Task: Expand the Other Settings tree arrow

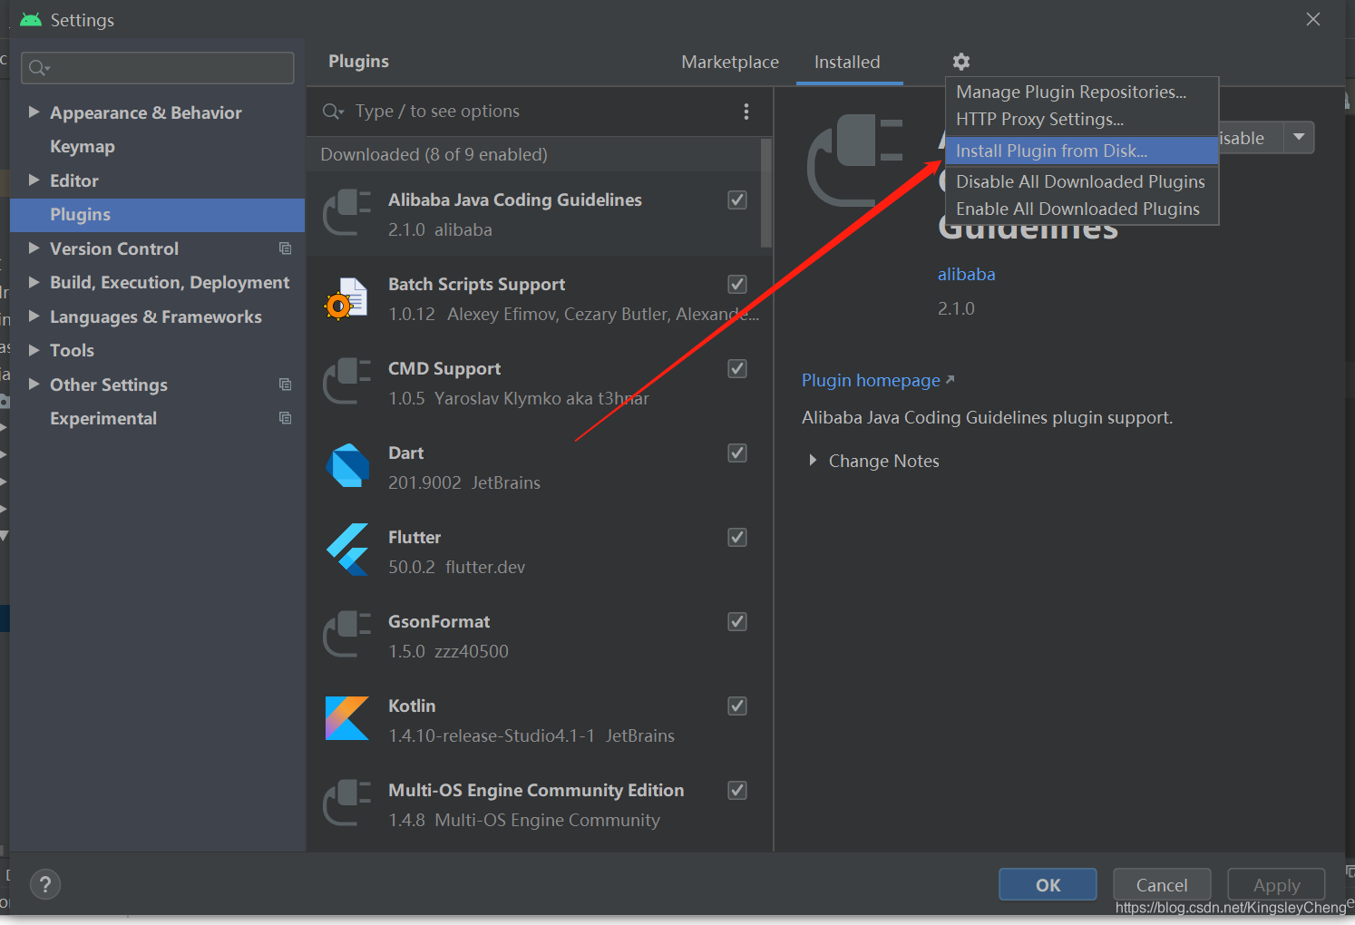Action: click(34, 384)
